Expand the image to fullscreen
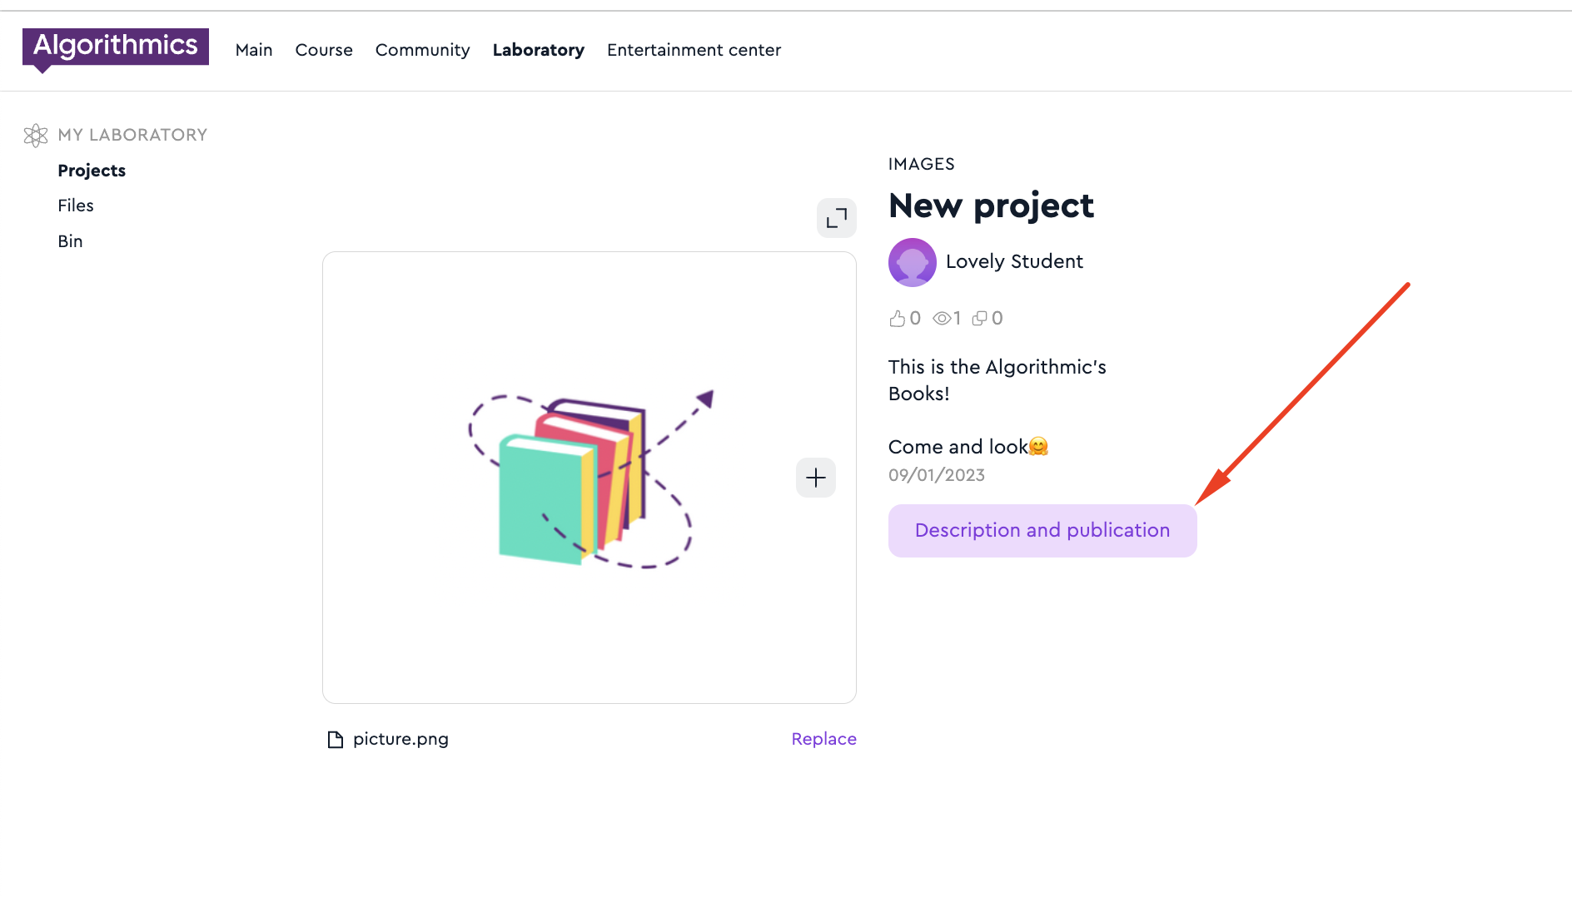1572x897 pixels. [836, 218]
